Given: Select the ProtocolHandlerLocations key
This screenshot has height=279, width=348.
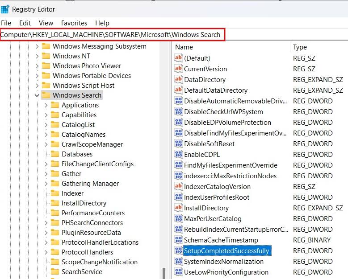Looking at the screenshot, I should 100,242.
